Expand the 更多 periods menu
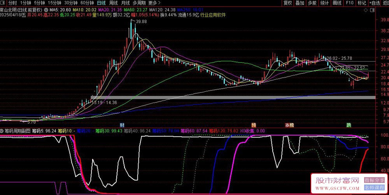Screen dimensions: 389x195 point(154,3)
